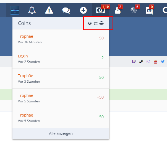The width and height of the screenshot is (167, 154).
Task: Click the warning triangle moderation icon
Action: click(x=49, y=10)
